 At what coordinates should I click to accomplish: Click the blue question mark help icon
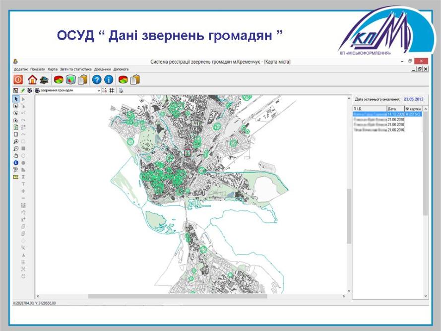click(x=97, y=79)
